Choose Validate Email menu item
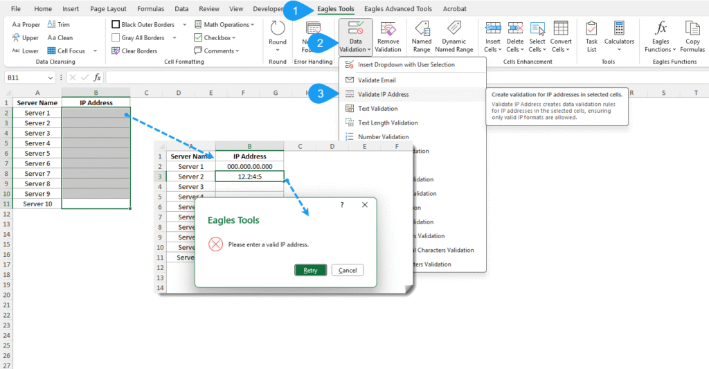709x369 pixels. click(x=413, y=80)
